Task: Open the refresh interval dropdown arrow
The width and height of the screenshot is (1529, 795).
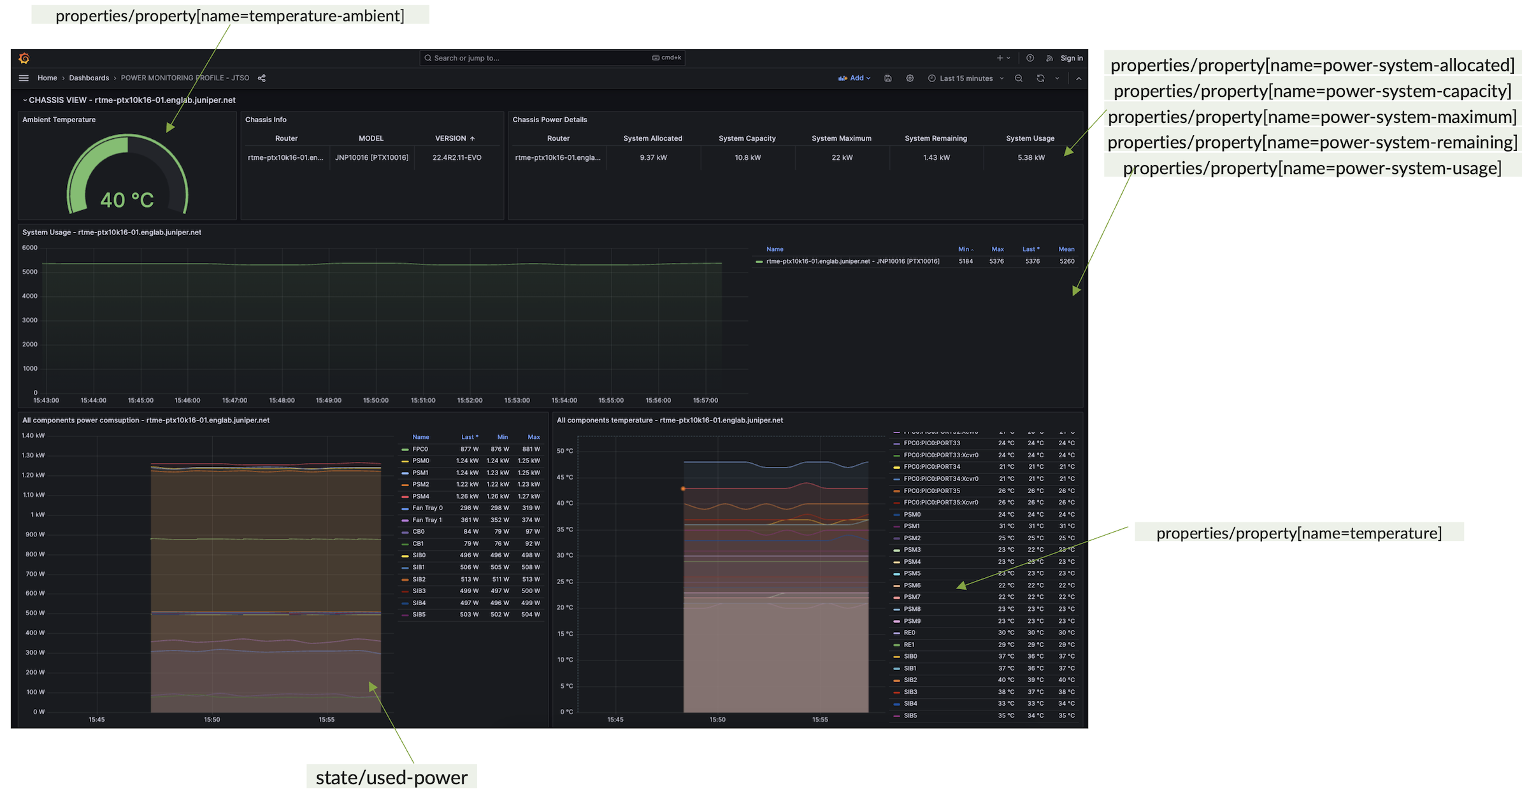Action: pyautogui.click(x=1058, y=78)
